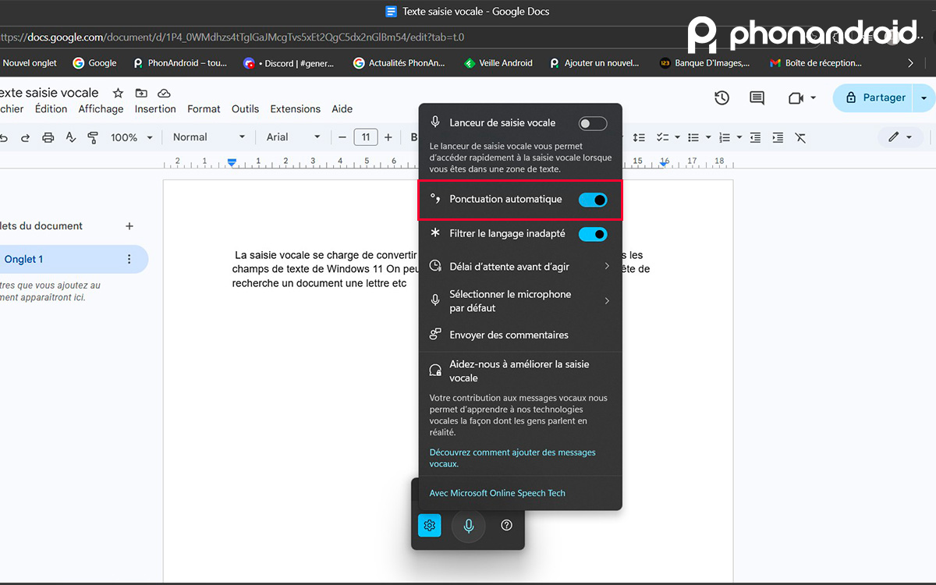Turn off Filtrer le langage inadapté
The height and width of the screenshot is (585, 936).
(x=593, y=234)
